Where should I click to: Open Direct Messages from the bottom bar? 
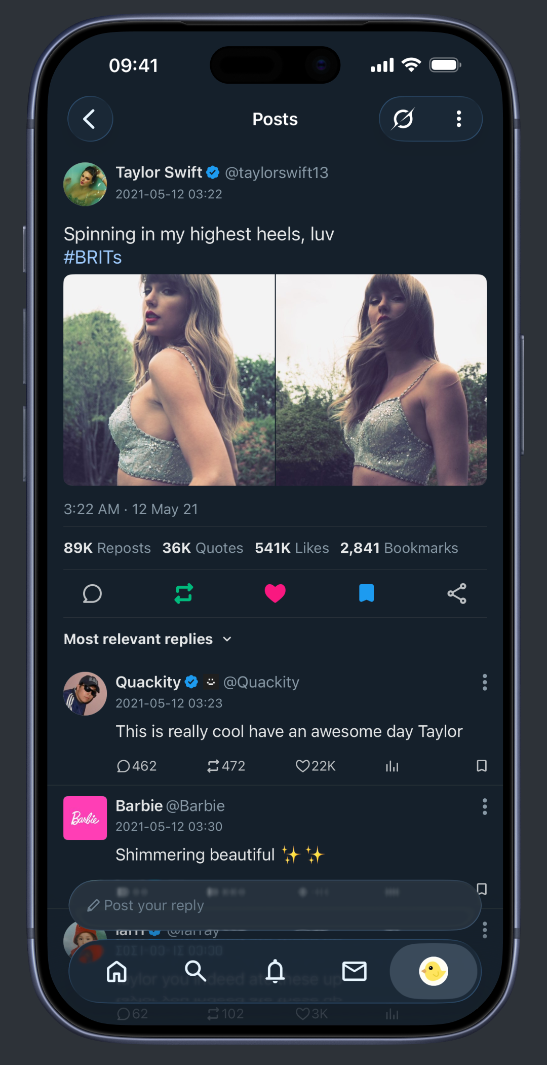(x=355, y=972)
